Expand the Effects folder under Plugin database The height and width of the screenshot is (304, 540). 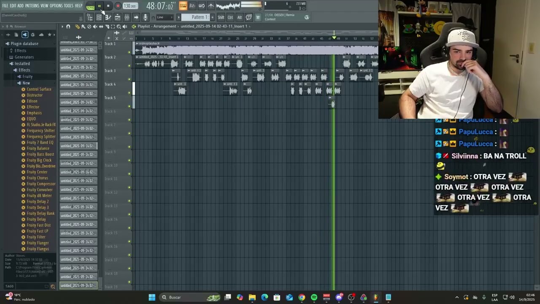pyautogui.click(x=20, y=50)
